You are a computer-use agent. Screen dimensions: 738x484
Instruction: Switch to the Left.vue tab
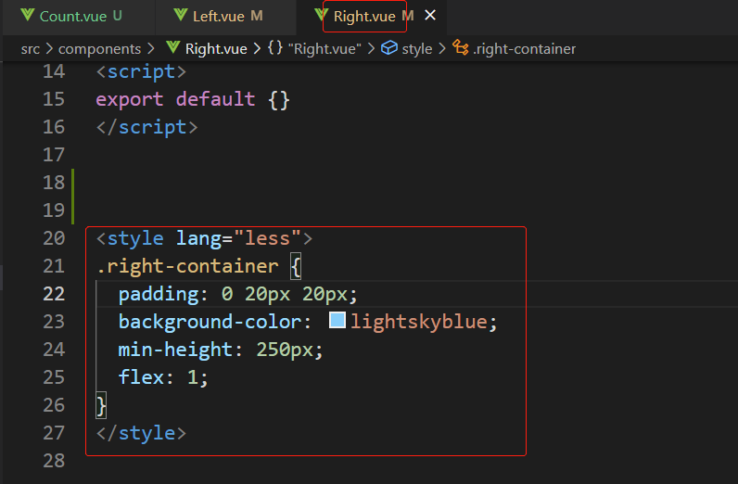226,17
